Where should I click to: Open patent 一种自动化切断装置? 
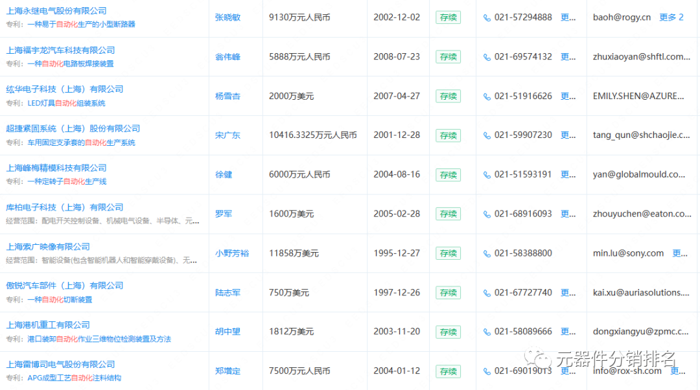pyautogui.click(x=60, y=299)
